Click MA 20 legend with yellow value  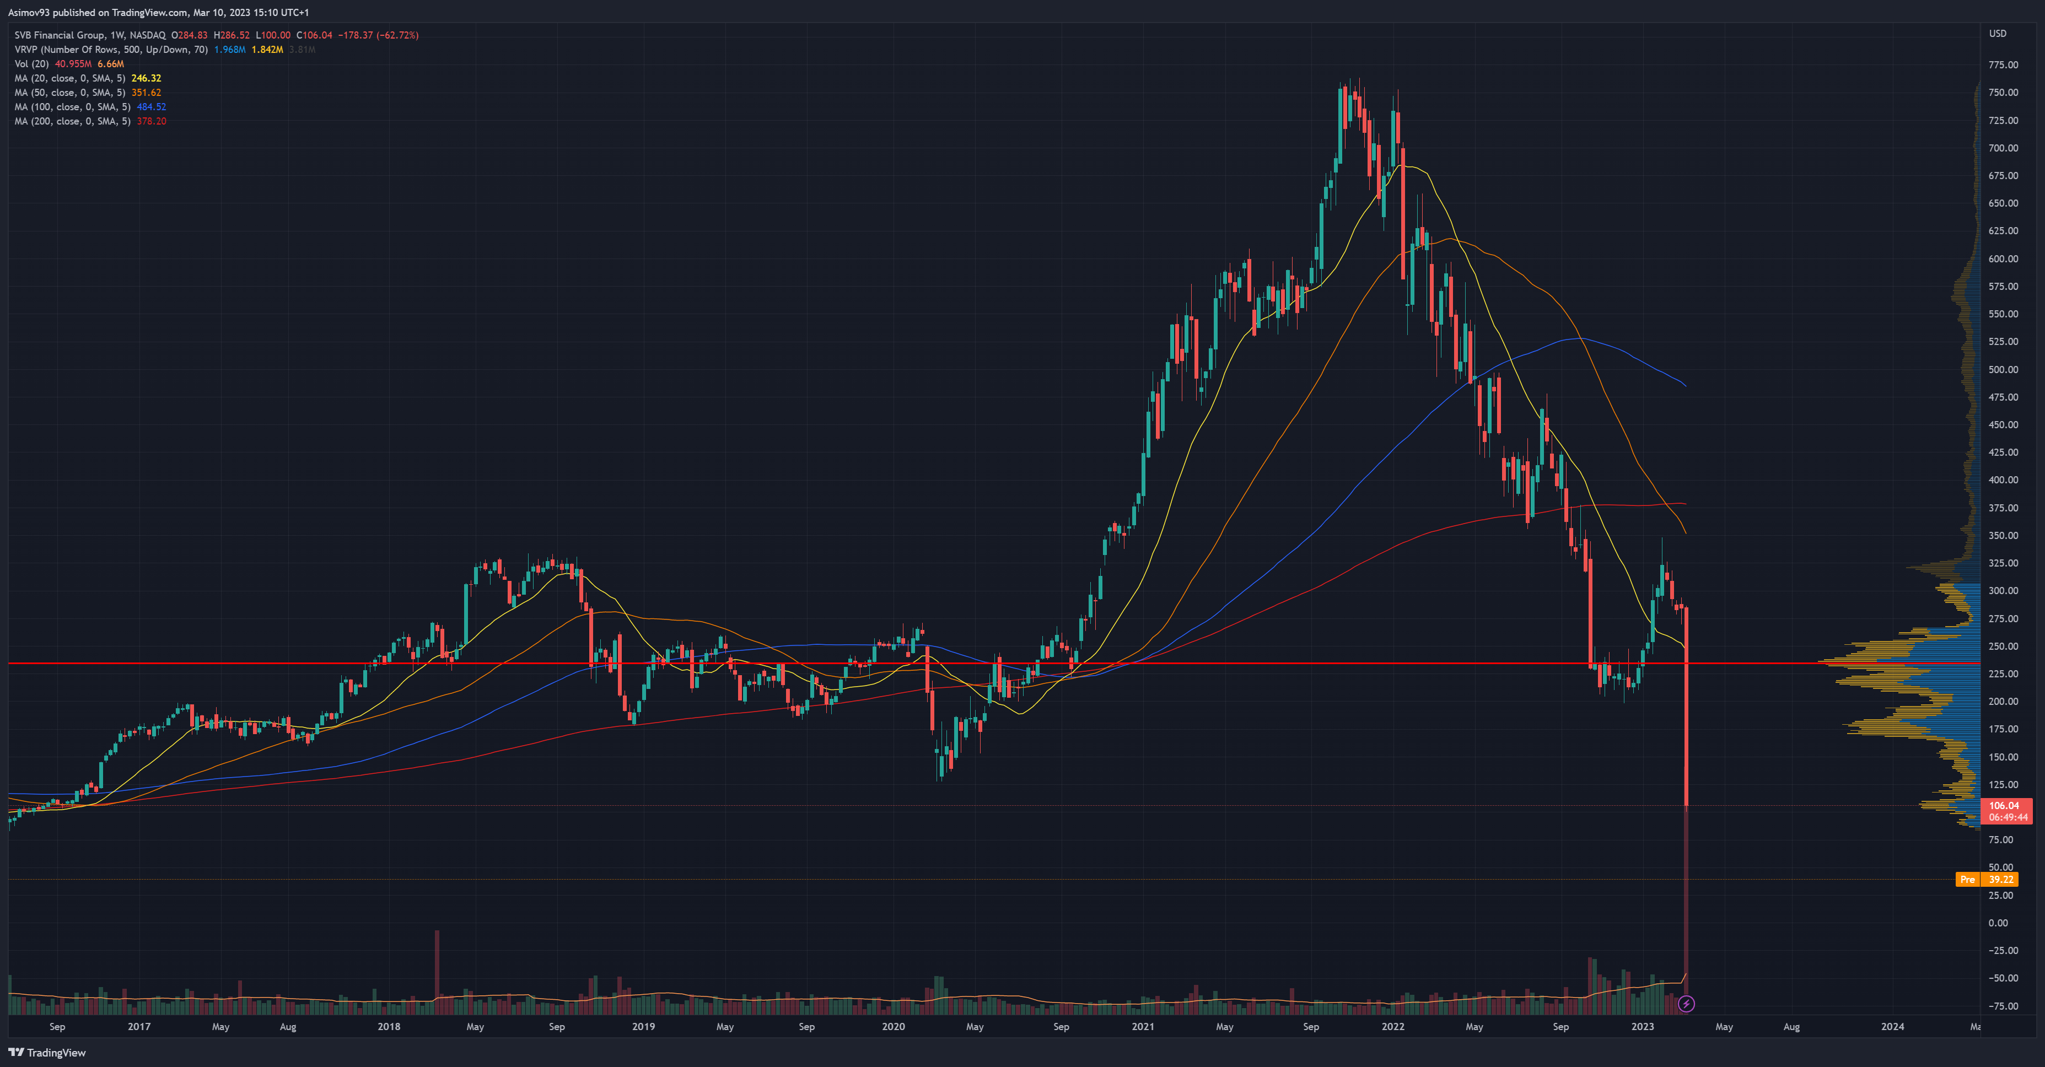(x=70, y=78)
